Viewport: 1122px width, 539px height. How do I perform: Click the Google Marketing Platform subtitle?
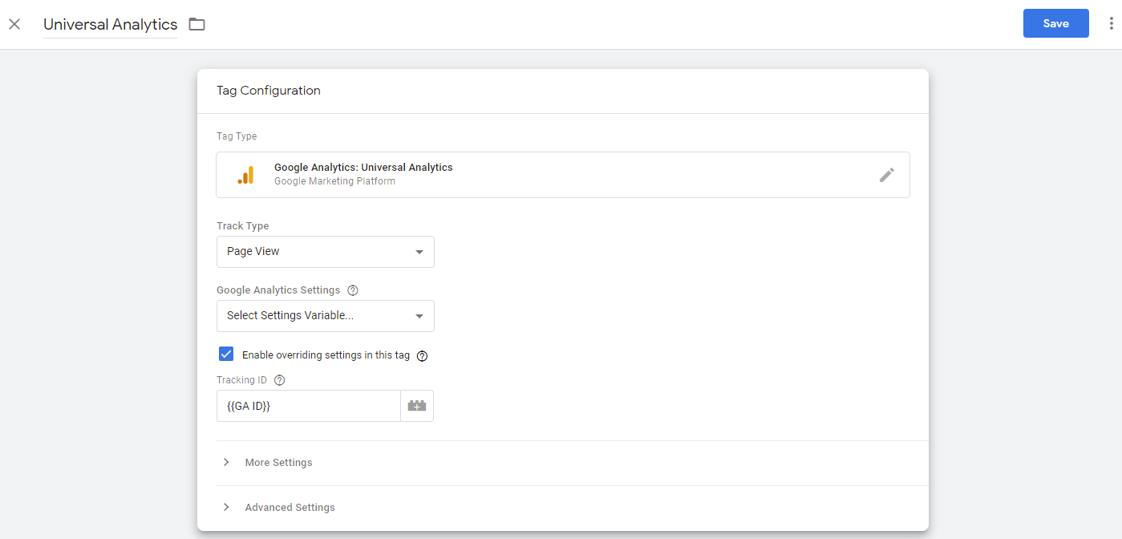click(334, 181)
